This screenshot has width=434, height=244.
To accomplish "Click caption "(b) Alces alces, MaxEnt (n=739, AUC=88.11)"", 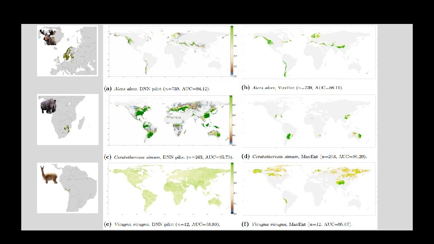I will click(x=292, y=88).
